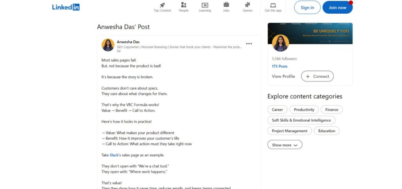402x189 pixels.
Task: Click the sidebar profile photo
Action: [x=280, y=43]
